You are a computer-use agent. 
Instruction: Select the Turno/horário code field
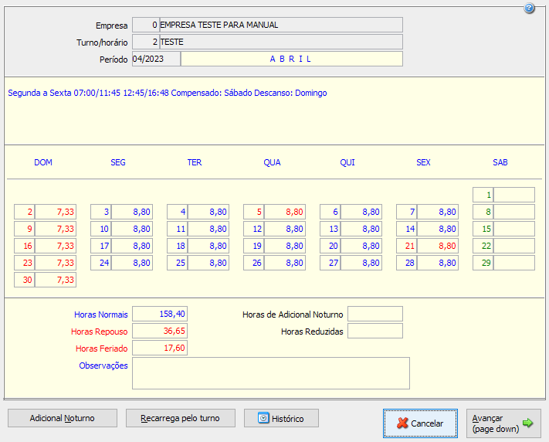click(x=145, y=42)
